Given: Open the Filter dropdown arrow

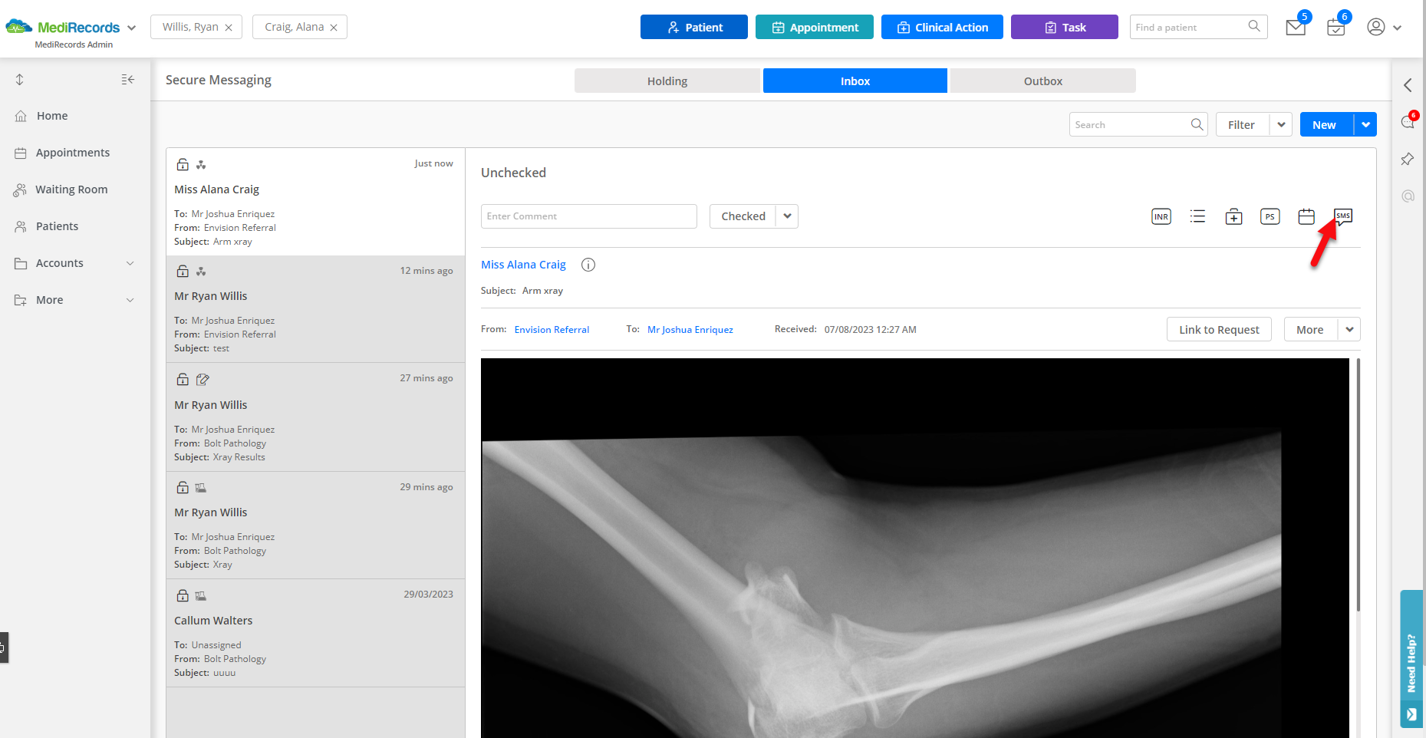Looking at the screenshot, I should pyautogui.click(x=1281, y=124).
